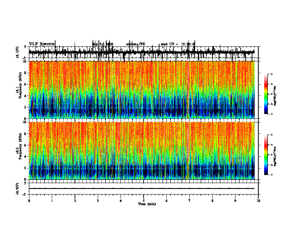Click time axis tick label "8"
This screenshot has width=291, height=225.
coord(212,201)
